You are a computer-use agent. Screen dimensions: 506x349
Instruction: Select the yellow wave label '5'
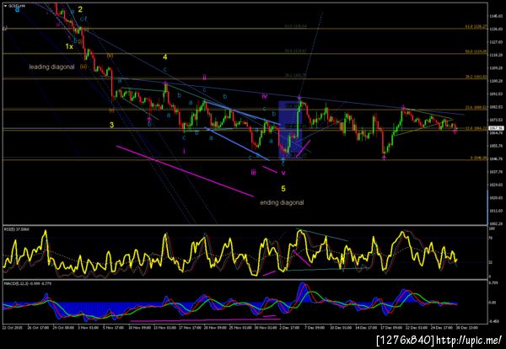(x=283, y=189)
